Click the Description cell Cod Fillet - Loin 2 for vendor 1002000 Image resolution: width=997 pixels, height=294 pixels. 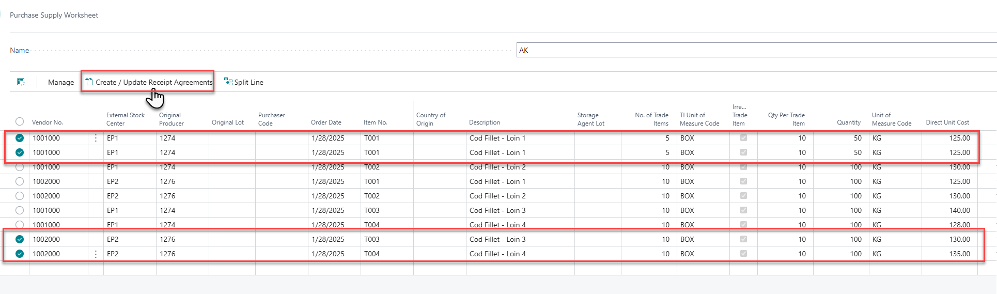click(497, 196)
